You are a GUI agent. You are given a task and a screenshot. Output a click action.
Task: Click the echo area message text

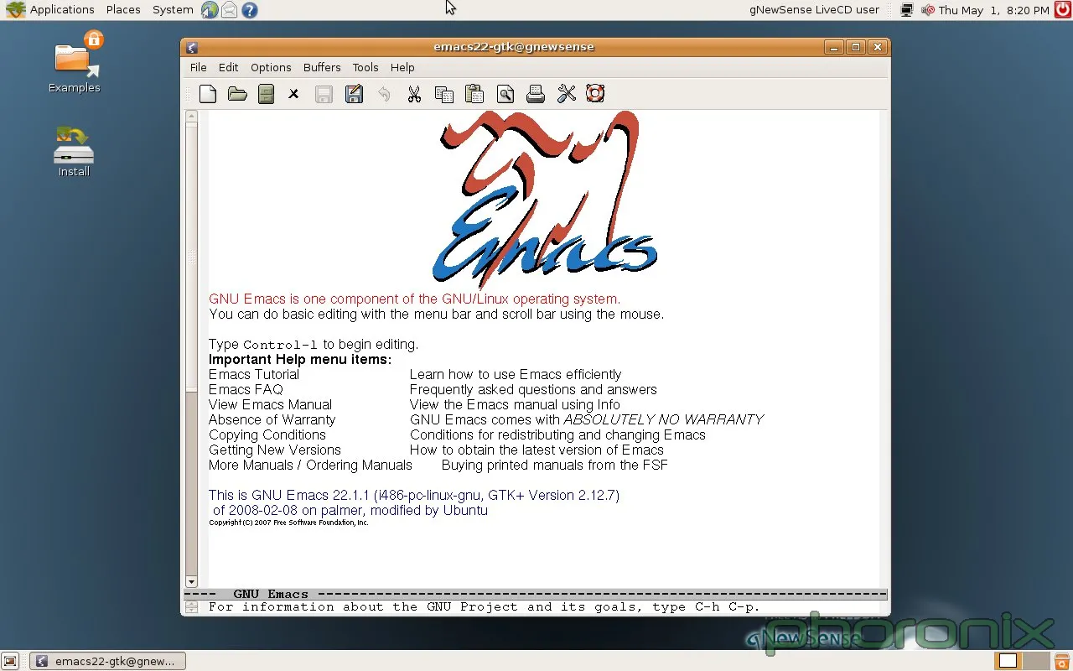(485, 607)
